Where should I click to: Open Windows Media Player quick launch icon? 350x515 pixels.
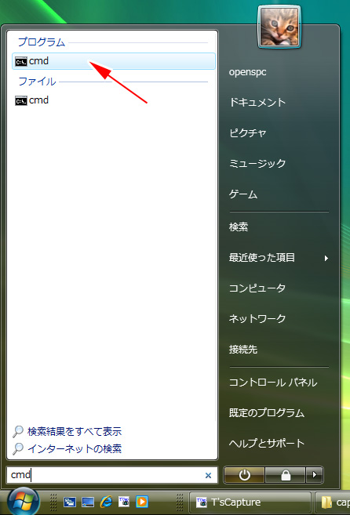tap(142, 502)
